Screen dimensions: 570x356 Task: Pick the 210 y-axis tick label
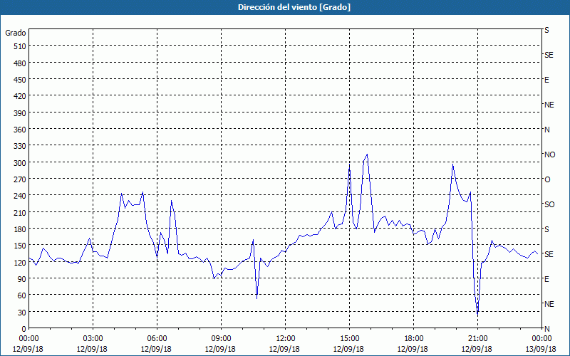20,212
